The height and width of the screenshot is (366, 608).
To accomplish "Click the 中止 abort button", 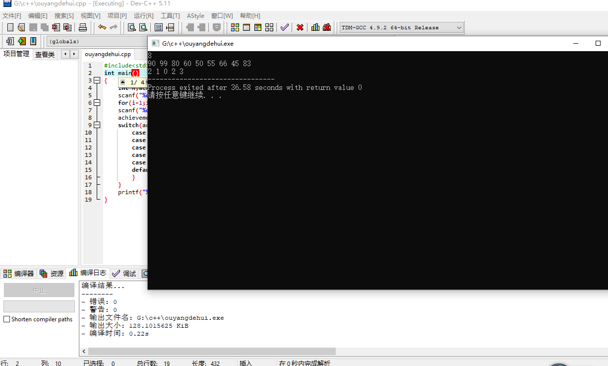I will (x=39, y=290).
